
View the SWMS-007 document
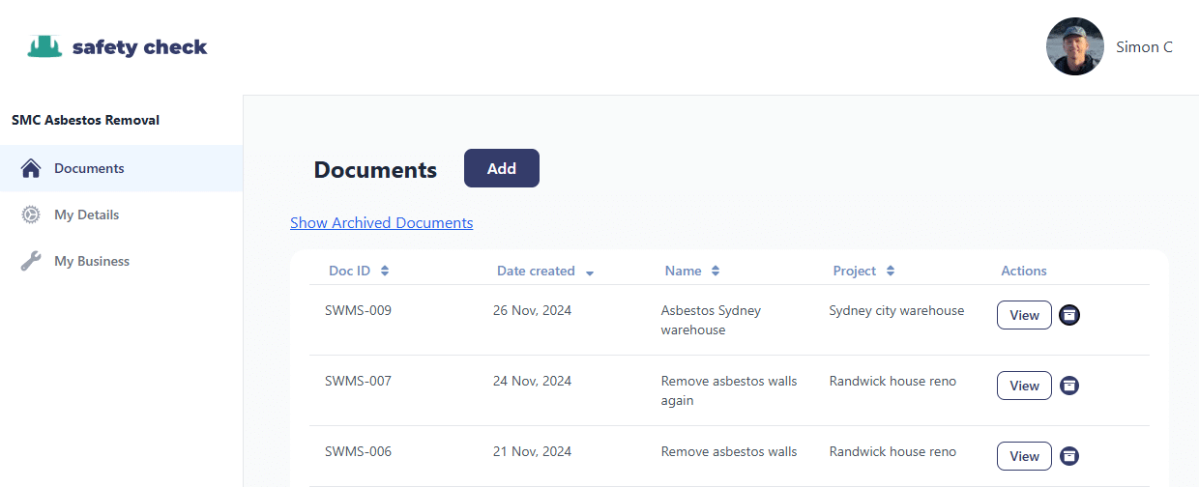(x=1024, y=386)
